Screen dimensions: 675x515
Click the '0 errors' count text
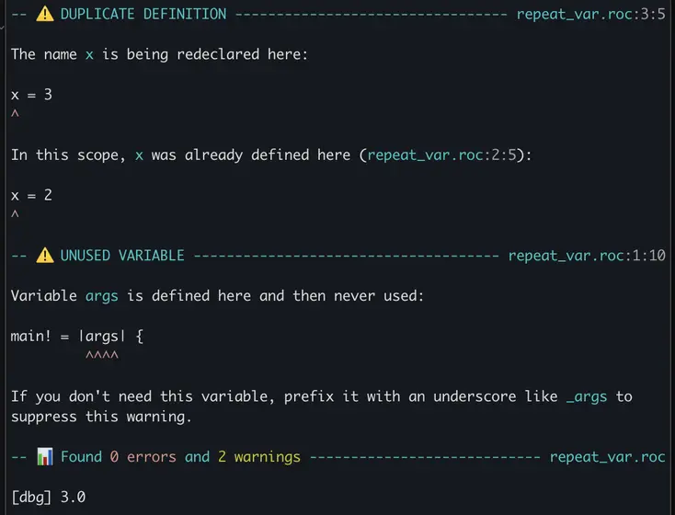(x=143, y=456)
